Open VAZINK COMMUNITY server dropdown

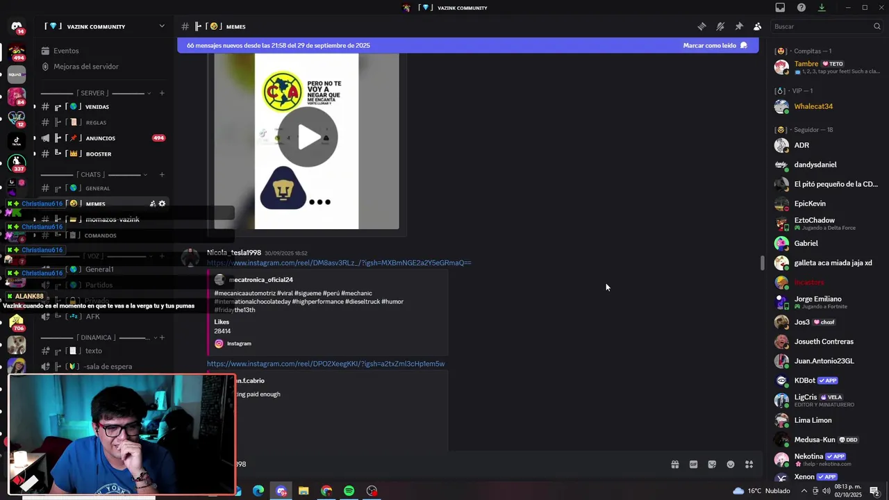pos(162,26)
